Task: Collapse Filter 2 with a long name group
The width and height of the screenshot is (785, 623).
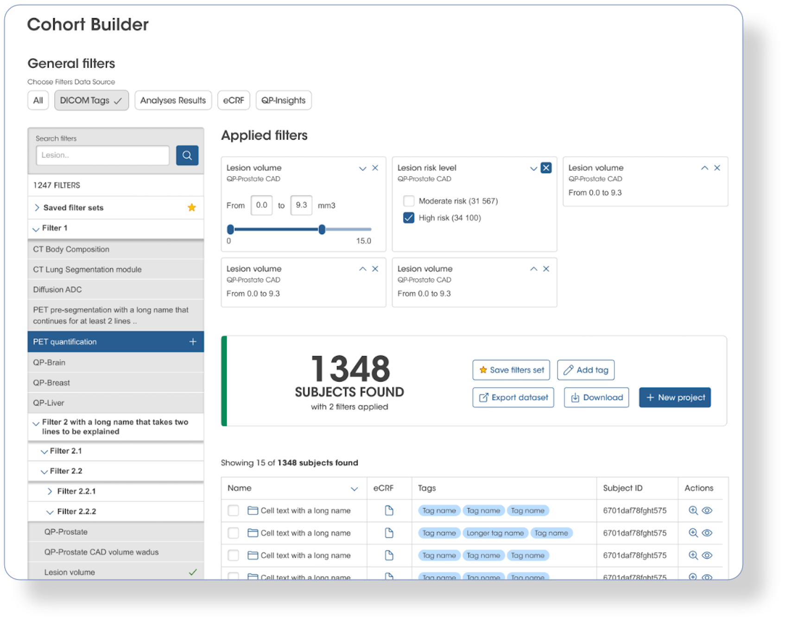Action: (36, 423)
